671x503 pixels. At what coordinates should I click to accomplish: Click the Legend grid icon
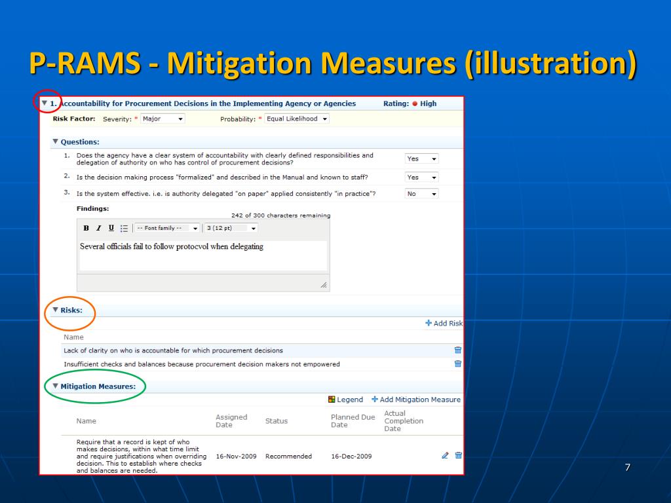pyautogui.click(x=332, y=399)
